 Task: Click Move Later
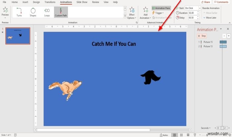coord(210,18)
